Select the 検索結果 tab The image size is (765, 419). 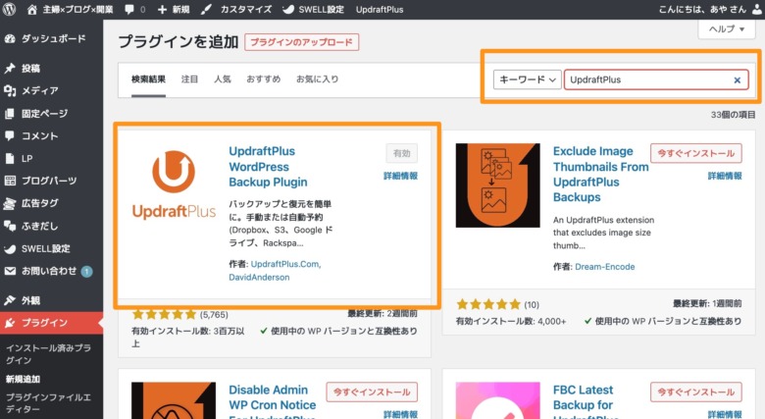148,79
